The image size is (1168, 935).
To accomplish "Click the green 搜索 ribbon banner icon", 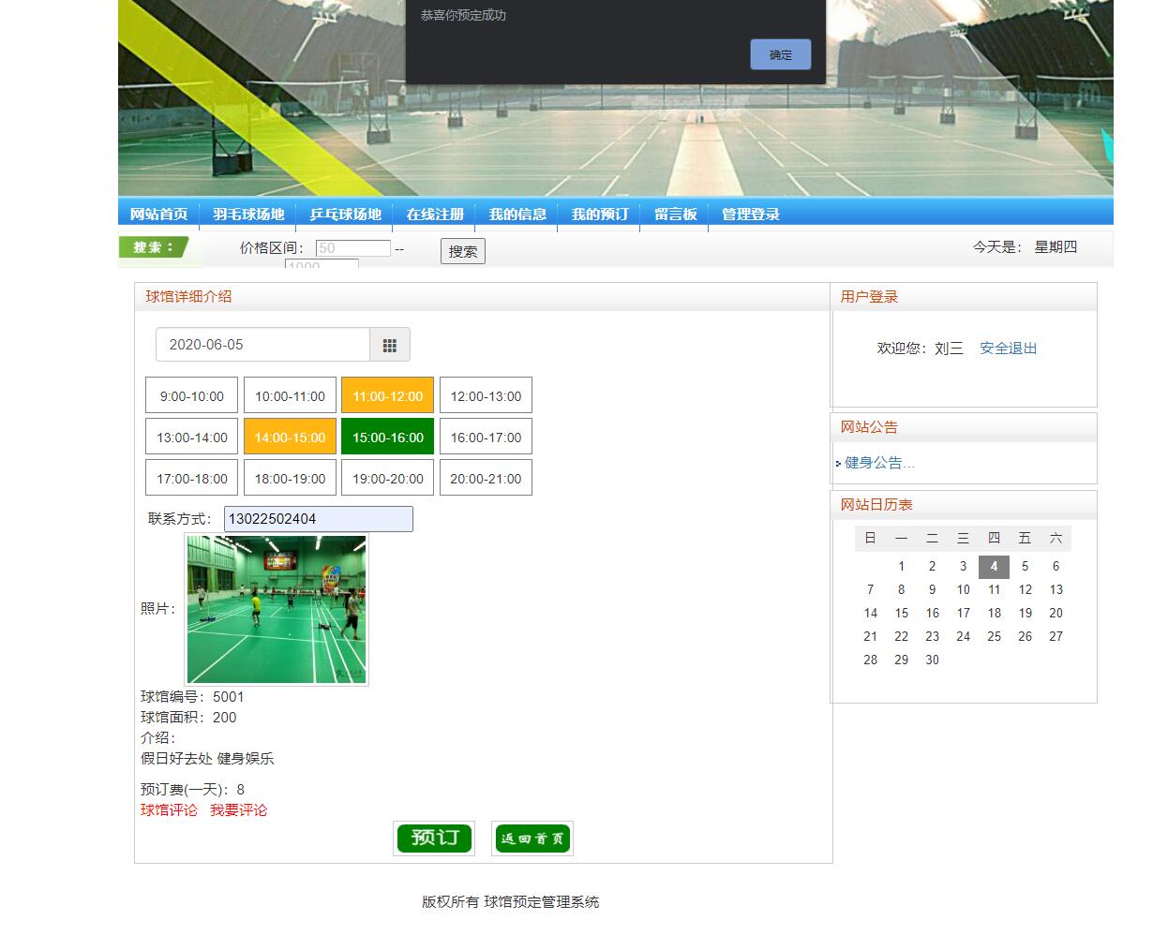I will point(155,246).
